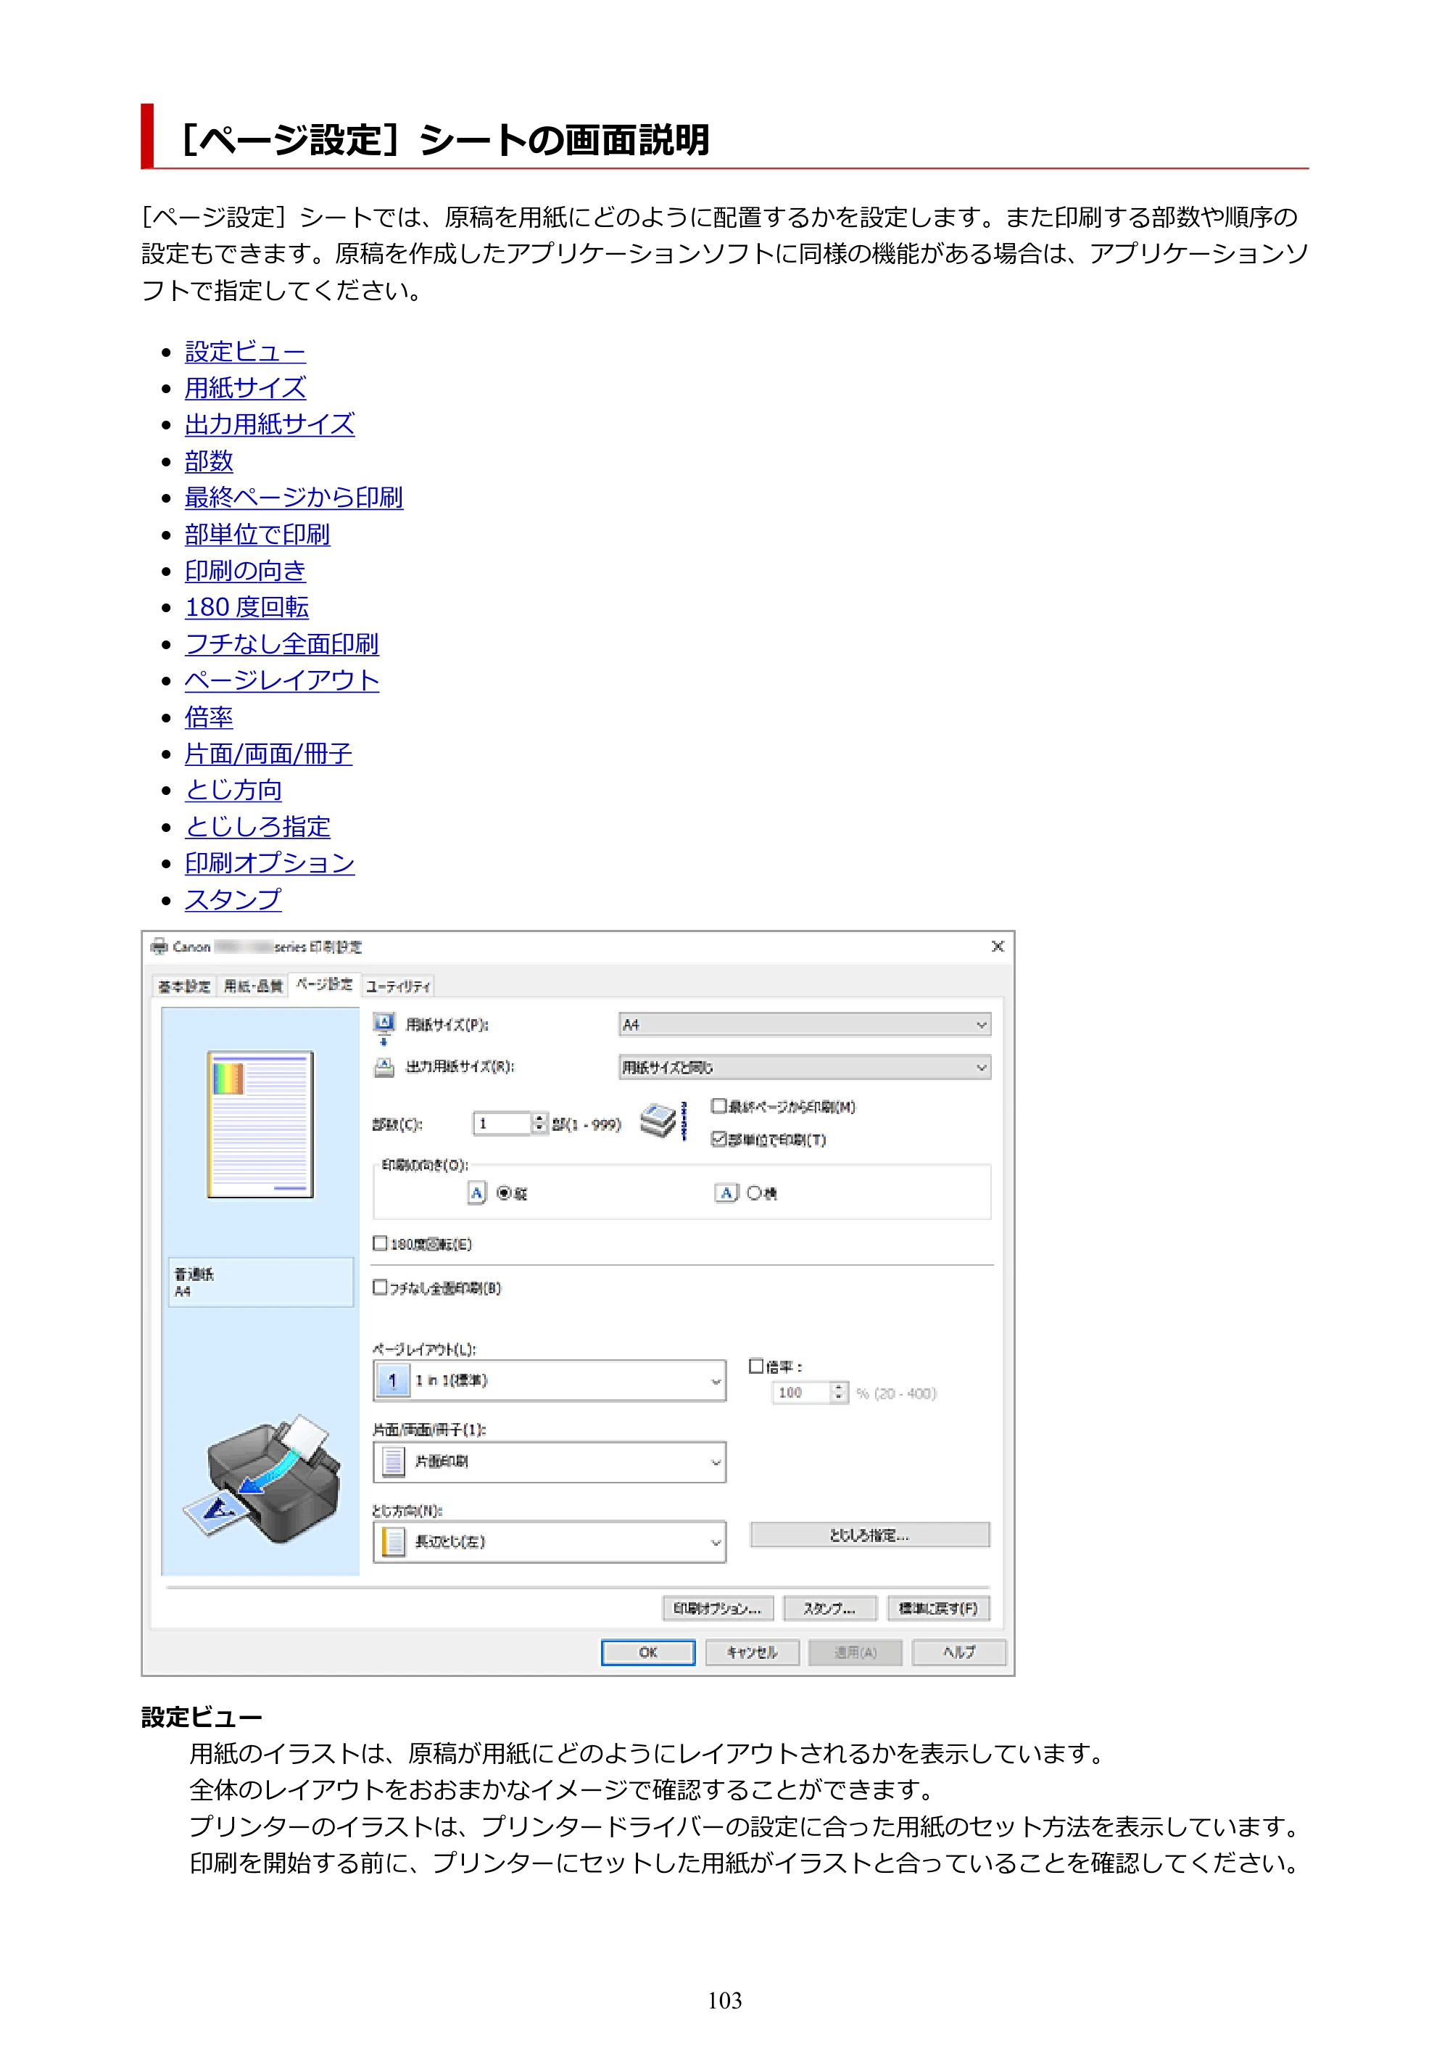Image resolution: width=1450 pixels, height=2052 pixels.
Task: Switch to the 用紙・品質 tab
Action: tap(253, 986)
